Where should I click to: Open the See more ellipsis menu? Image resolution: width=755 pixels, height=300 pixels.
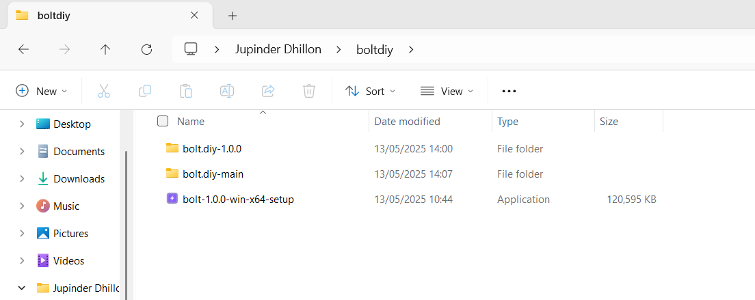click(509, 91)
